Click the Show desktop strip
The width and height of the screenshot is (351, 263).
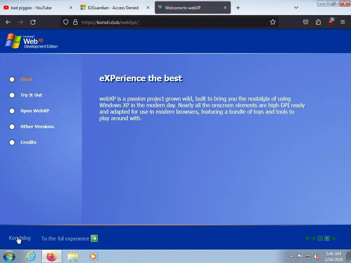pyautogui.click(x=349, y=256)
